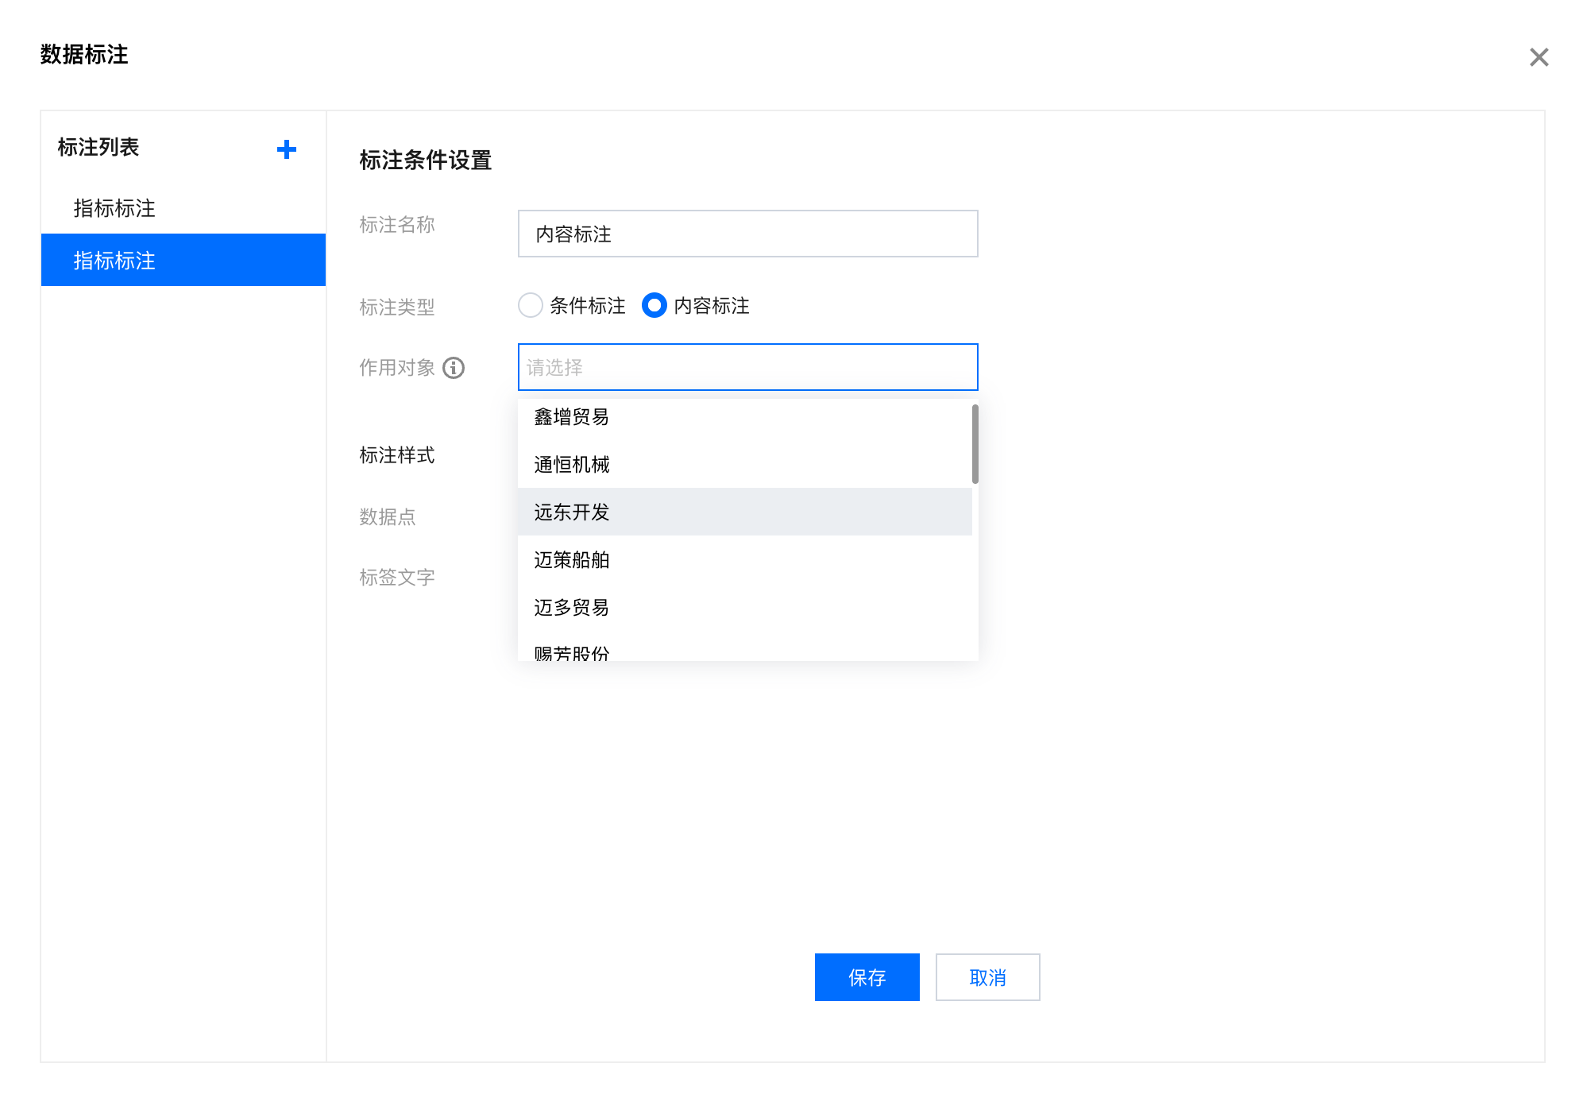This screenshot has width=1587, height=1098.
Task: Pick 迈策船舶 from the object dropdown
Action: coord(570,559)
